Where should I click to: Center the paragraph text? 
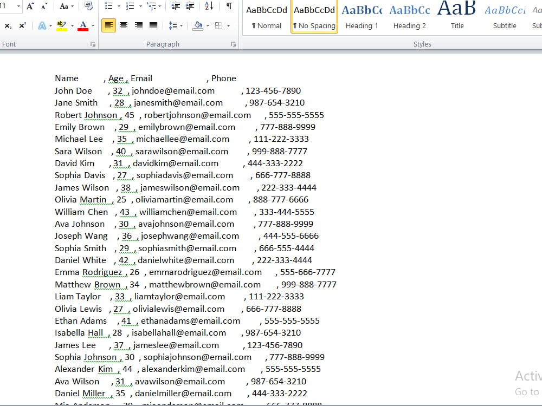coord(124,25)
